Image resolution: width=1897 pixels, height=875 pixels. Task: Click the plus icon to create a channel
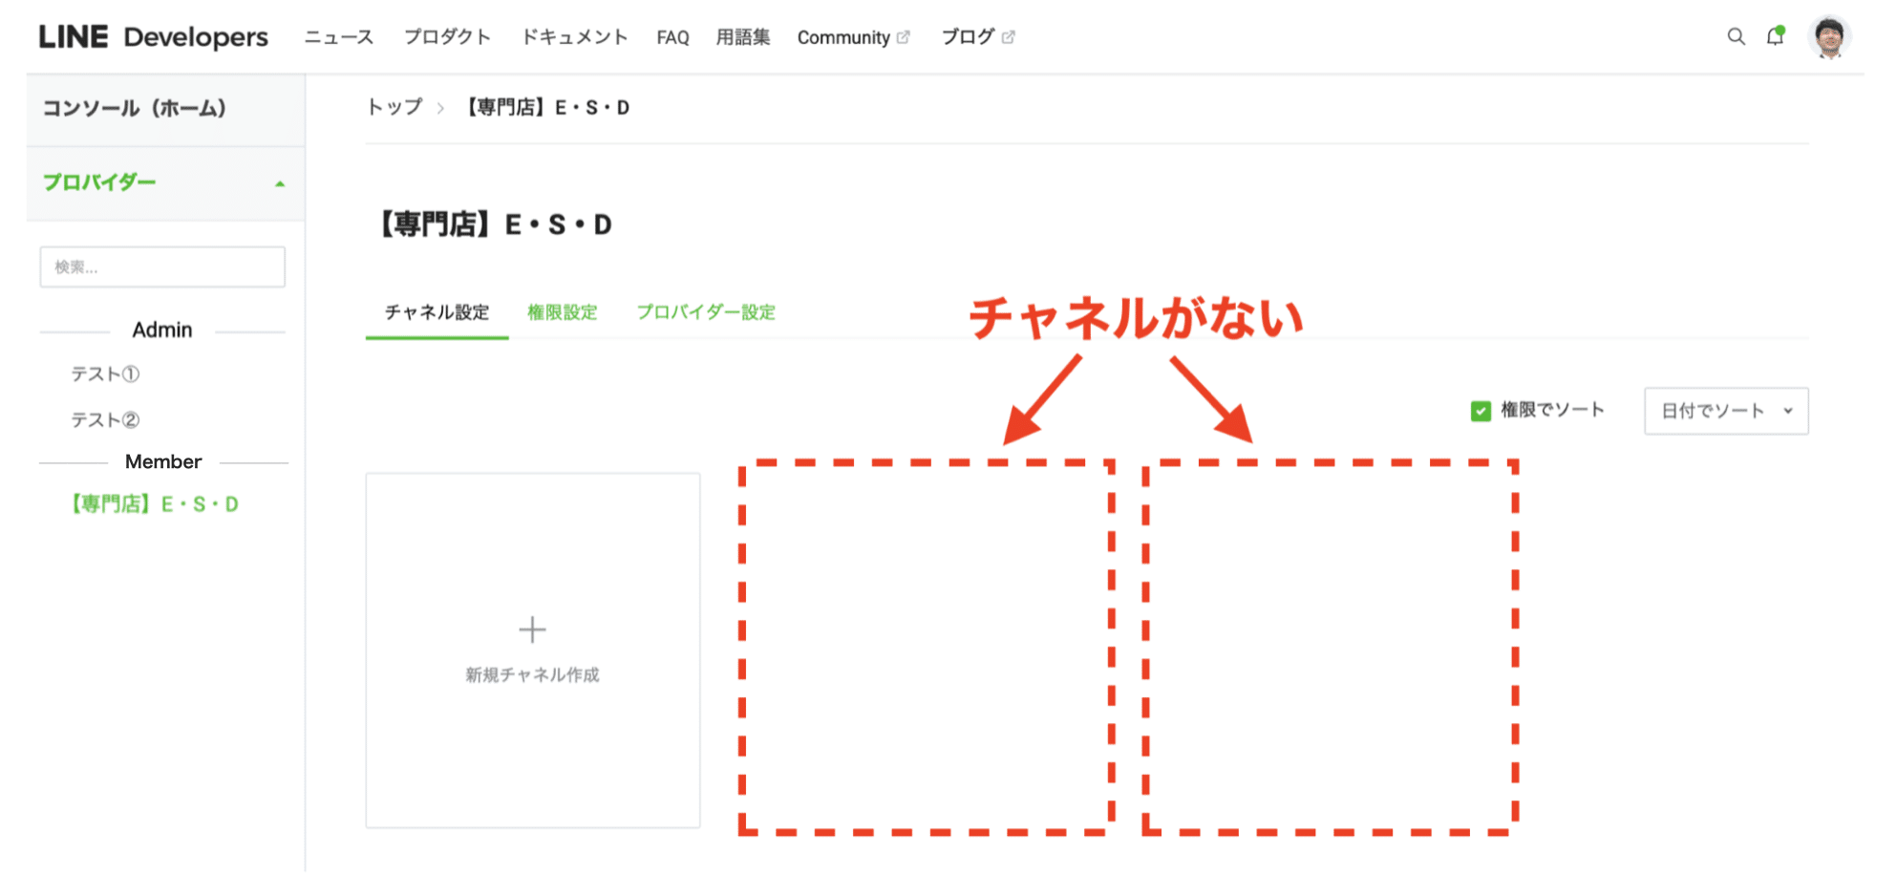point(532,630)
